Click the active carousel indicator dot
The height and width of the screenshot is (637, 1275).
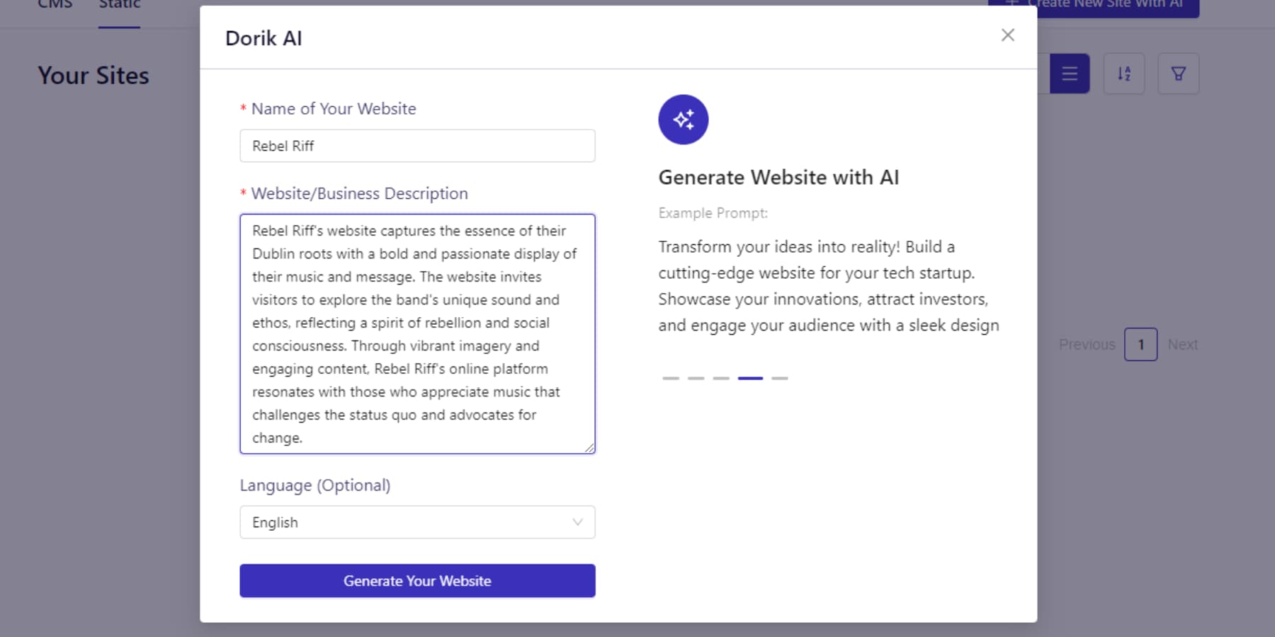click(x=751, y=378)
